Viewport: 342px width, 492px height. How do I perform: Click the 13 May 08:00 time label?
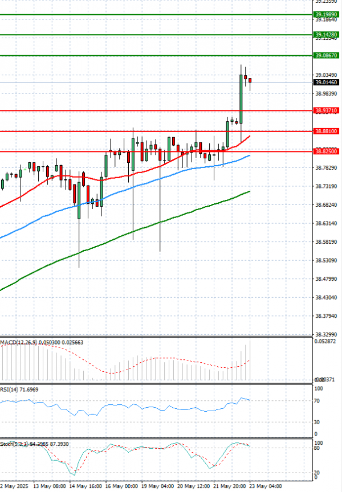pos(50,486)
